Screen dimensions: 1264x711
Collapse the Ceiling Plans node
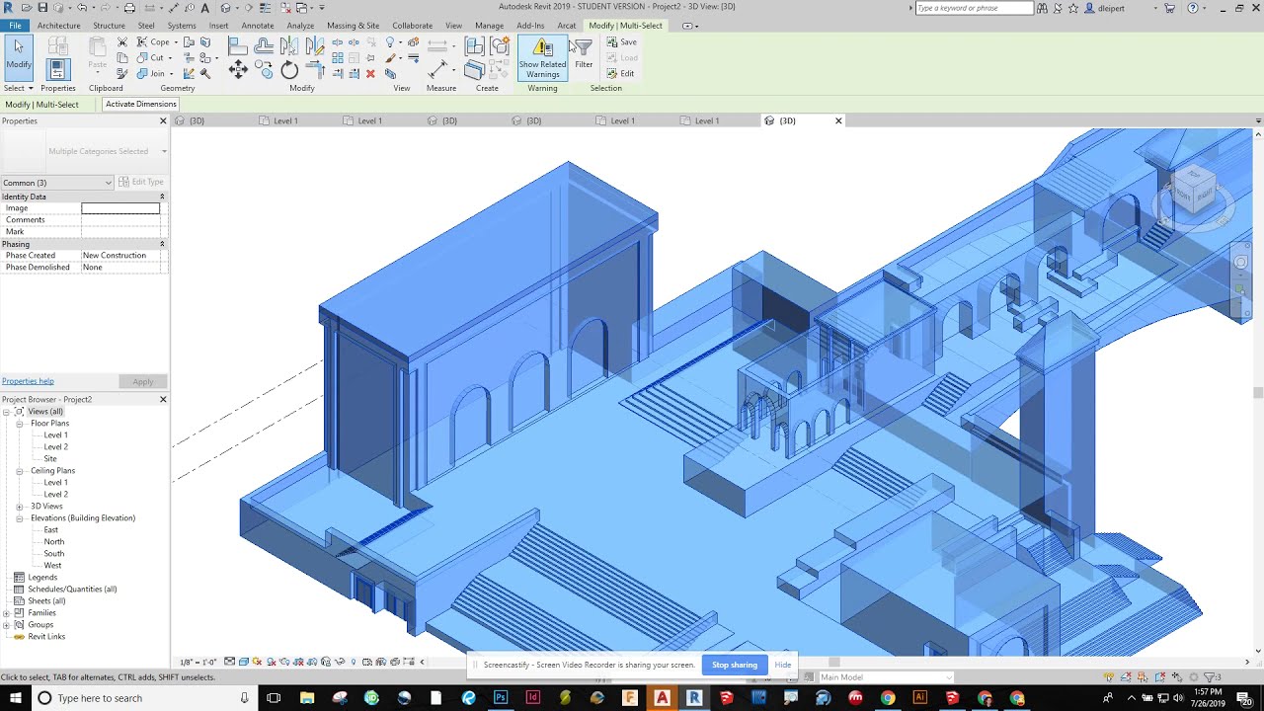tap(19, 471)
